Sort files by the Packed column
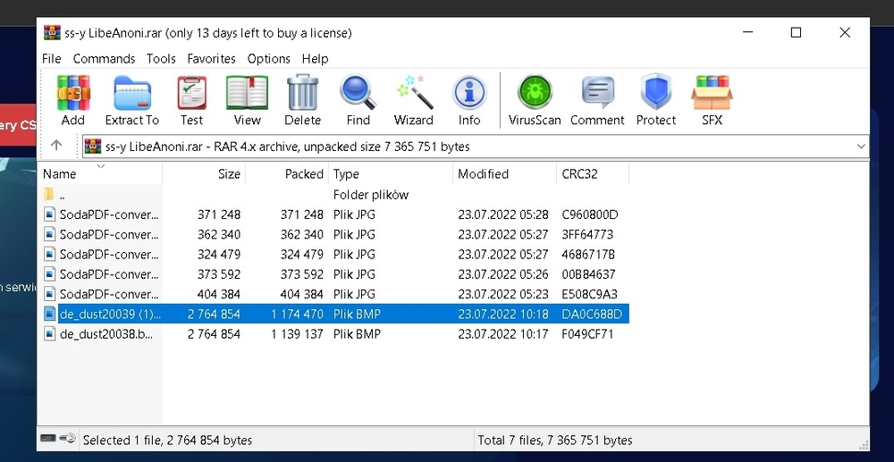Viewport: 894px width, 462px height. click(x=287, y=173)
